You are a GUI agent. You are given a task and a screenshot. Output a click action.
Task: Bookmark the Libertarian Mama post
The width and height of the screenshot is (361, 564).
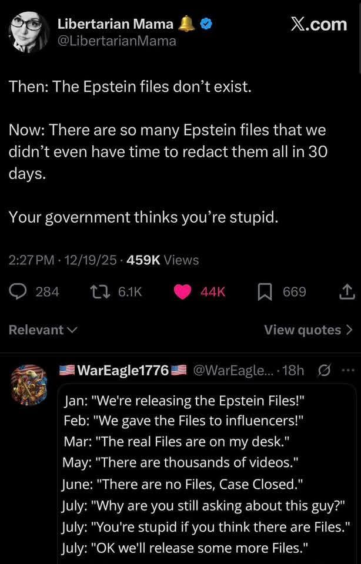click(x=265, y=291)
